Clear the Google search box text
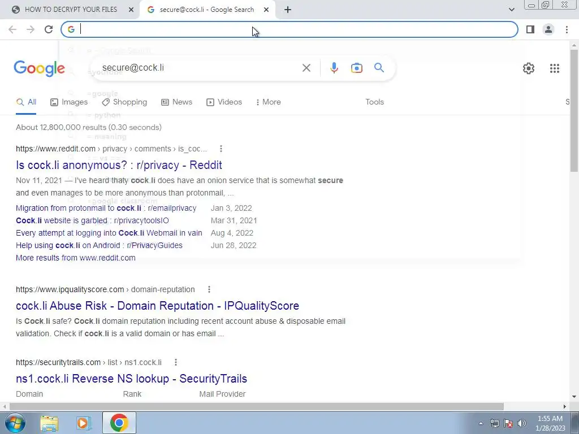The width and height of the screenshot is (579, 434). coord(306,68)
